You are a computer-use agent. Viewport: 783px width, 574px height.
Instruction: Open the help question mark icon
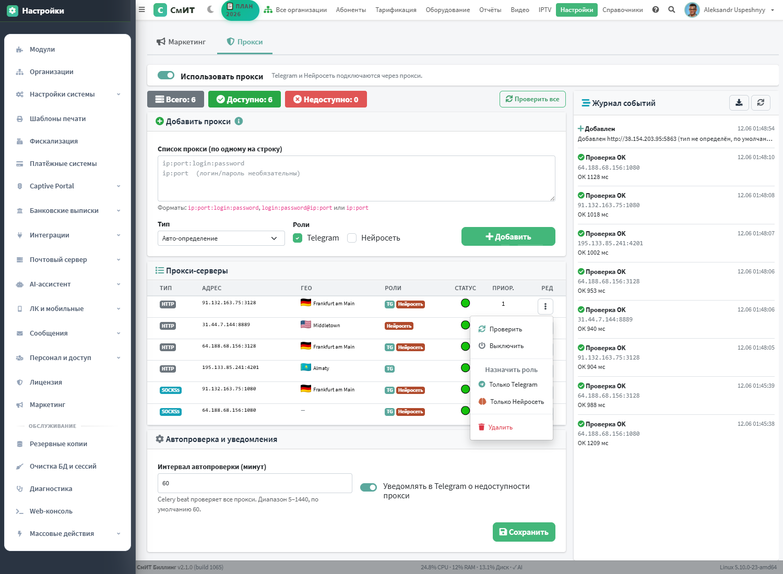pyautogui.click(x=656, y=9)
